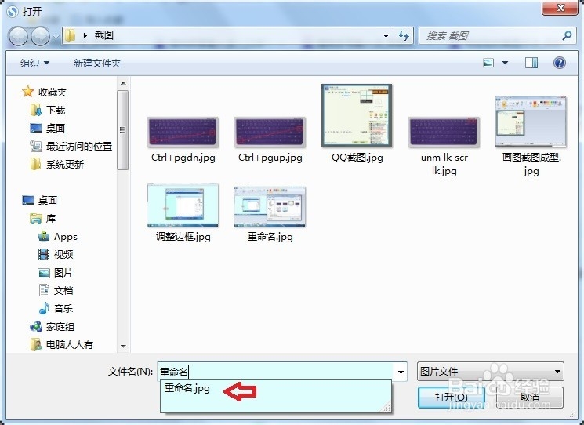Select 画图截图成型.jpg thumbnail
584x425 pixels.
tap(531, 122)
